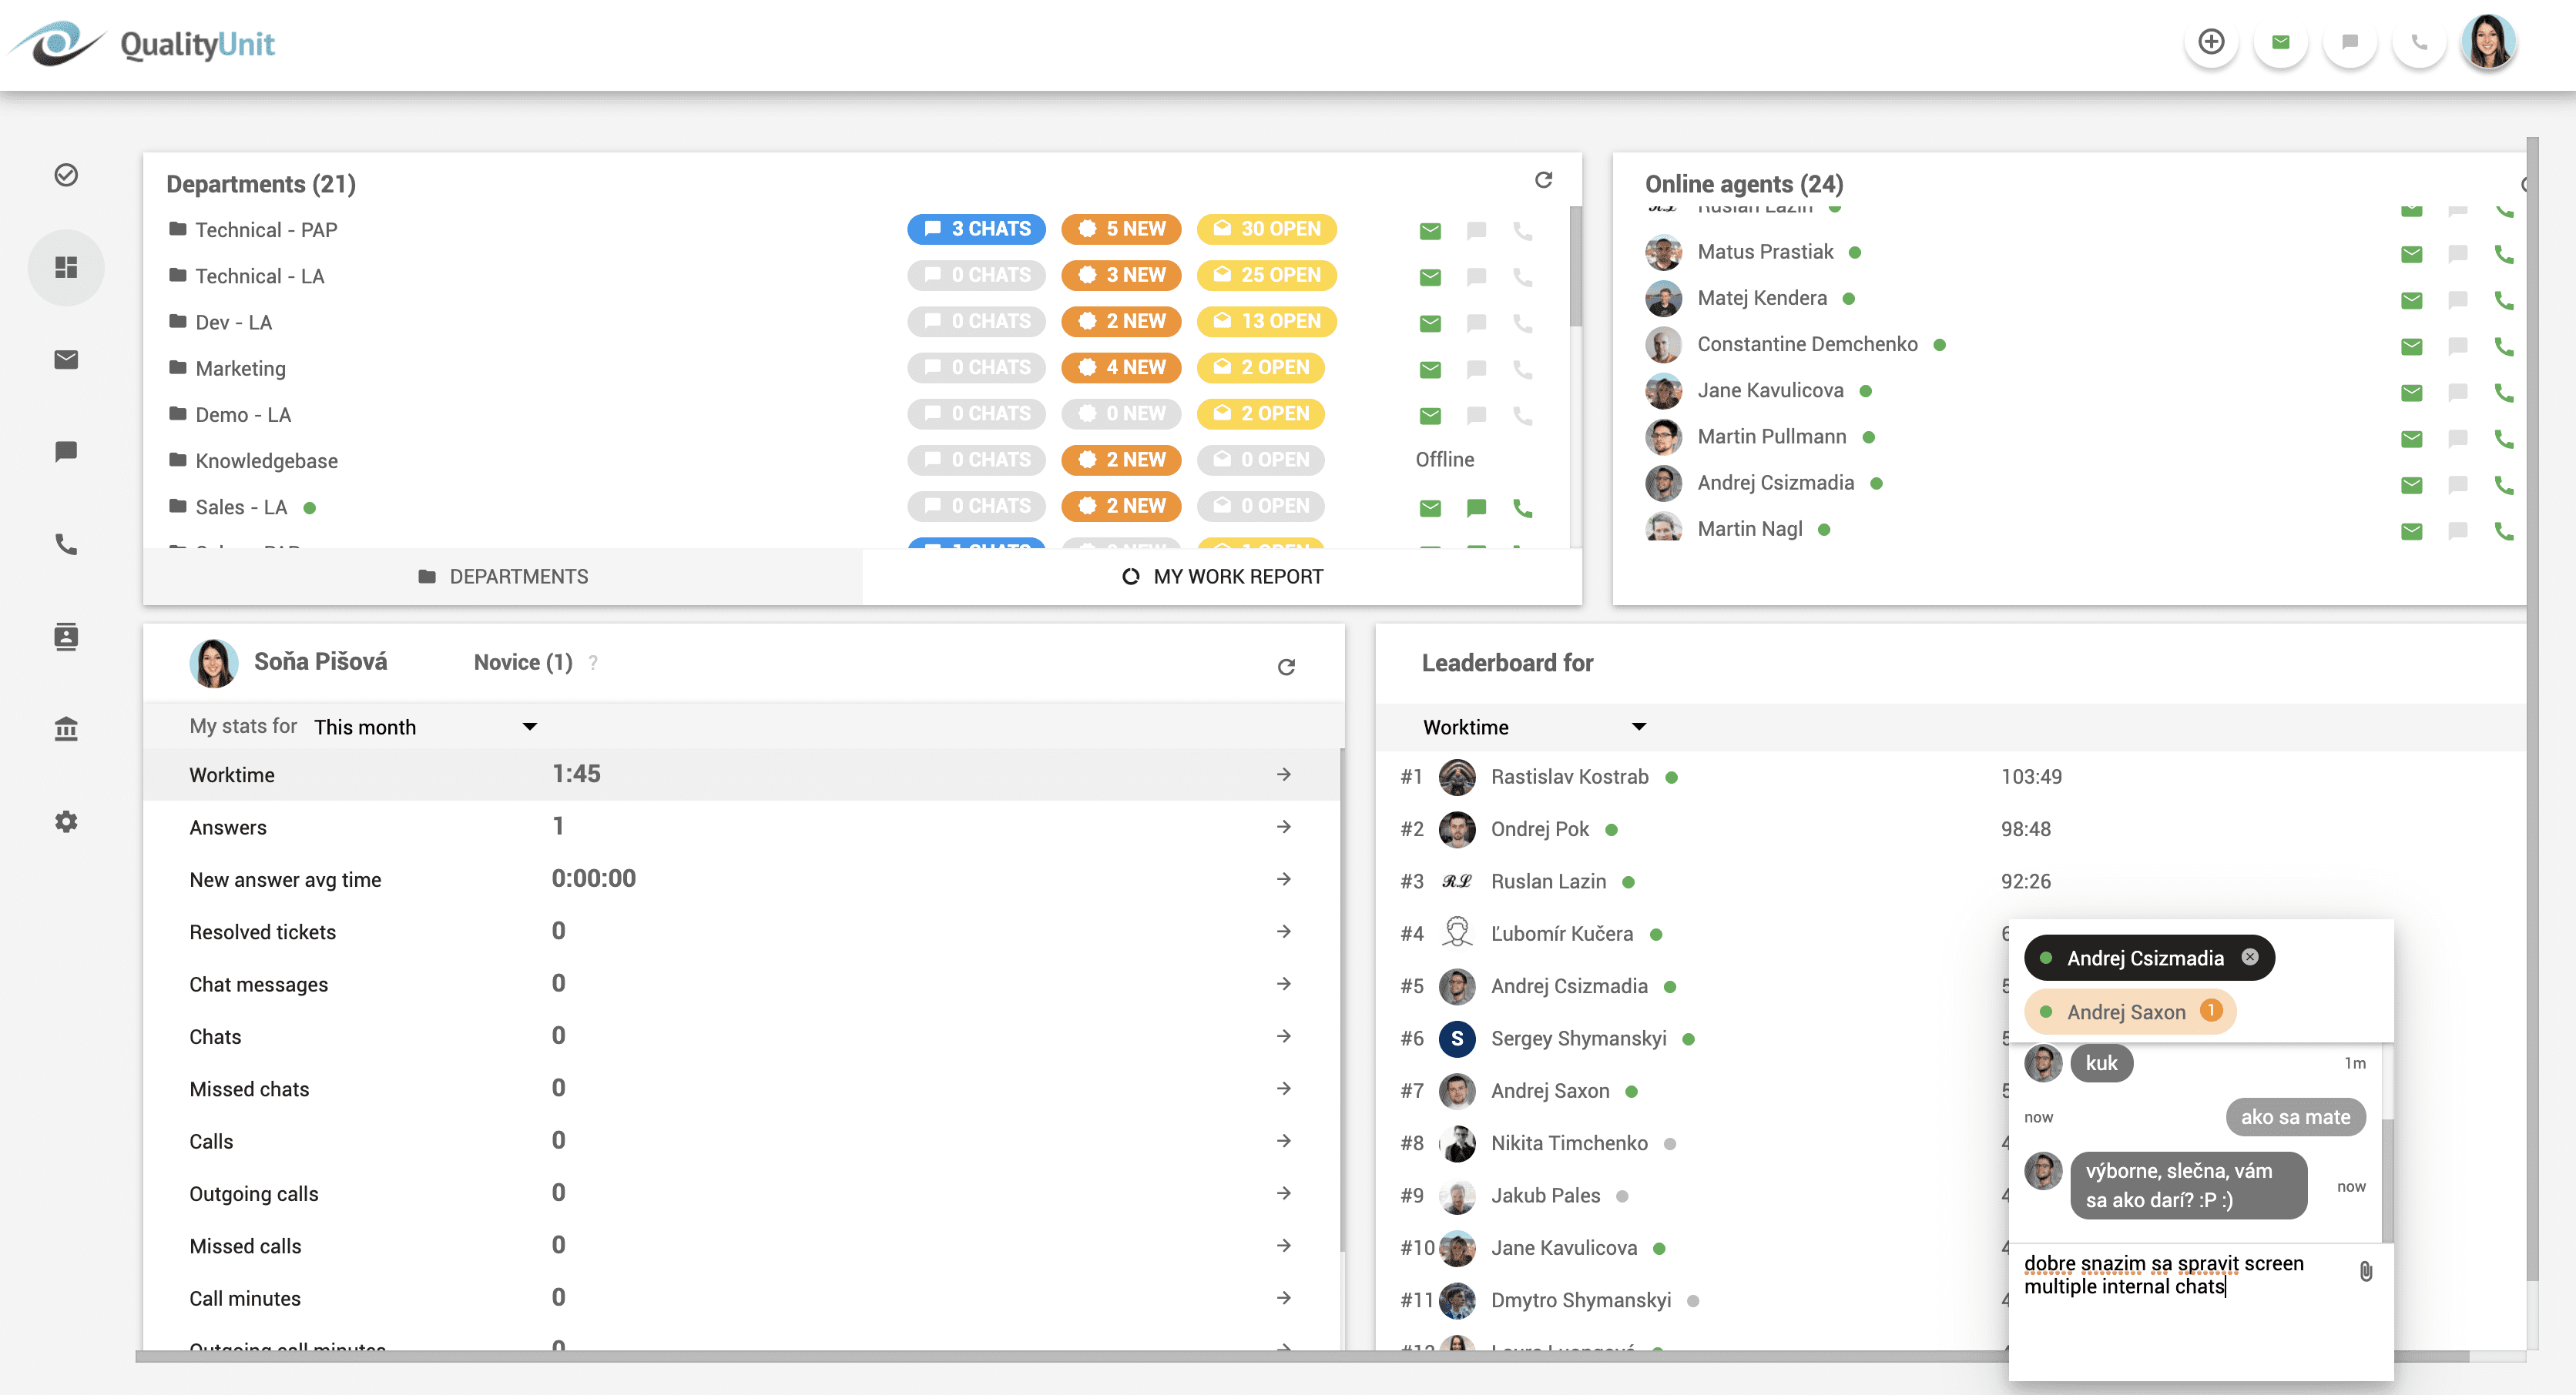
Task: Open Contacts via the address book sidebar icon
Action: pyautogui.click(x=66, y=637)
